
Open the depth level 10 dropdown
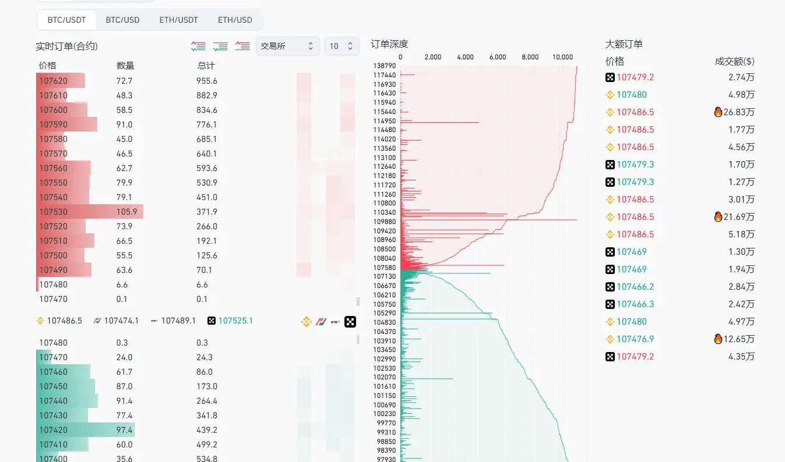pyautogui.click(x=342, y=46)
